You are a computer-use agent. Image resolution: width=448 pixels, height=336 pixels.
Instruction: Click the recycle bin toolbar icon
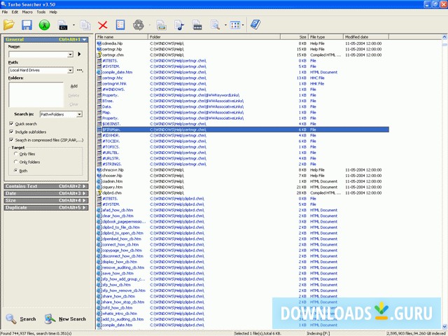click(139, 25)
